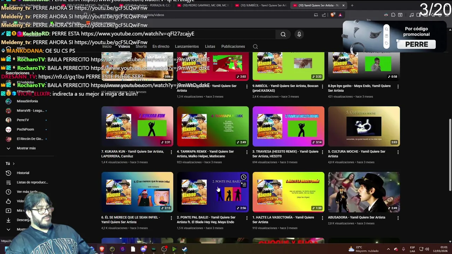Open options menu for 5. CULTURA MOCHE video
This screenshot has width=452, height=254.
tap(398, 152)
